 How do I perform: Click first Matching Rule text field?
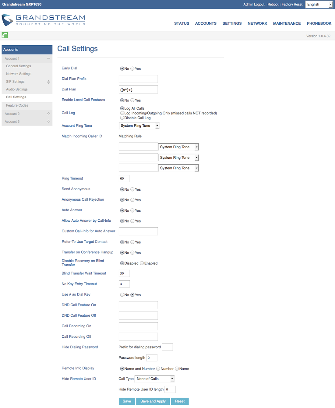pos(138,147)
